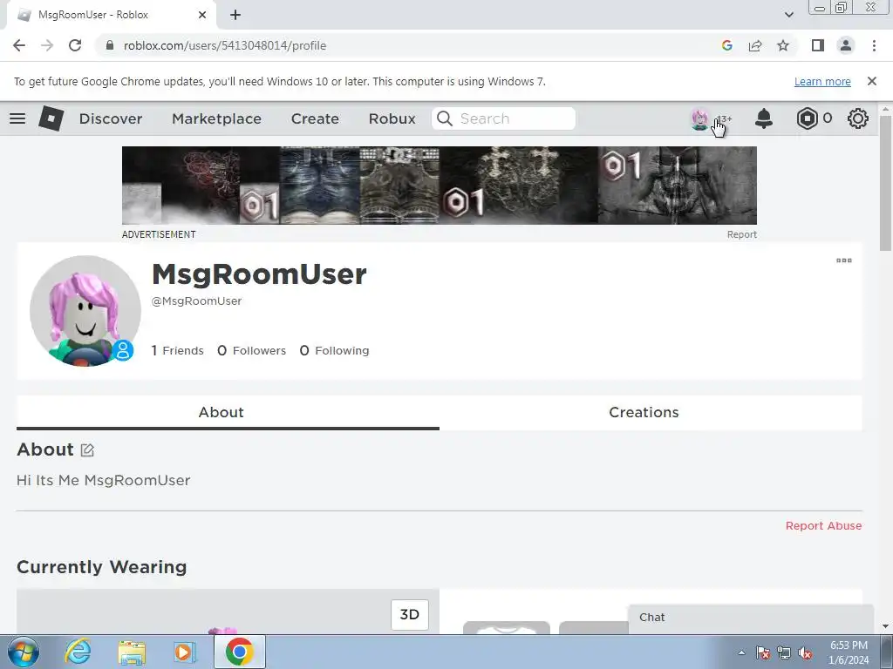Open a new browser tab

pos(235,15)
